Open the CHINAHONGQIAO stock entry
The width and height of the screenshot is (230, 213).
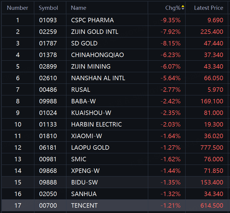point(98,55)
